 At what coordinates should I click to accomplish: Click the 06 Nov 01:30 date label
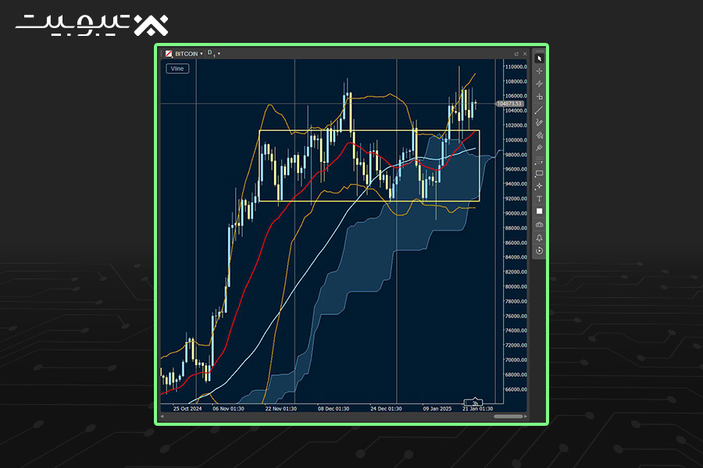point(229,409)
